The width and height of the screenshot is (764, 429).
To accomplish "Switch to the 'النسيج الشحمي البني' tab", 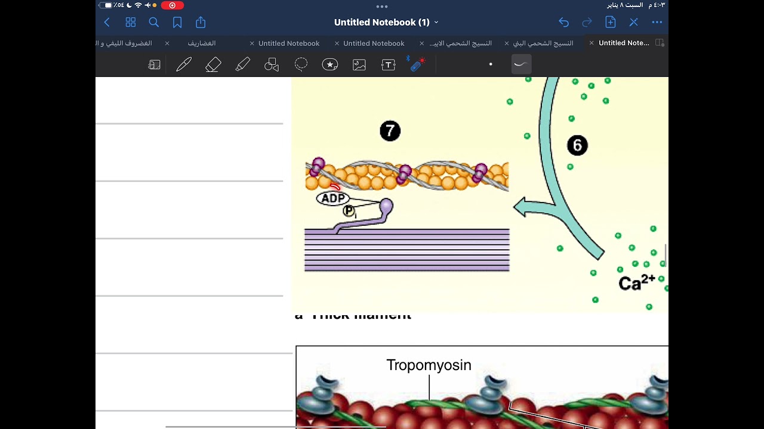I will 543,43.
